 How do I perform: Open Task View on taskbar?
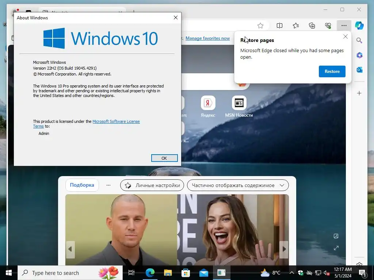point(131,273)
